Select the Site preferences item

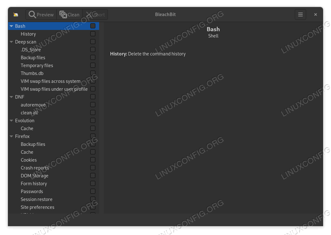37,207
